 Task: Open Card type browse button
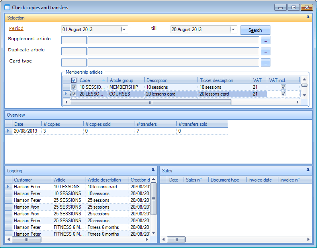point(266,62)
